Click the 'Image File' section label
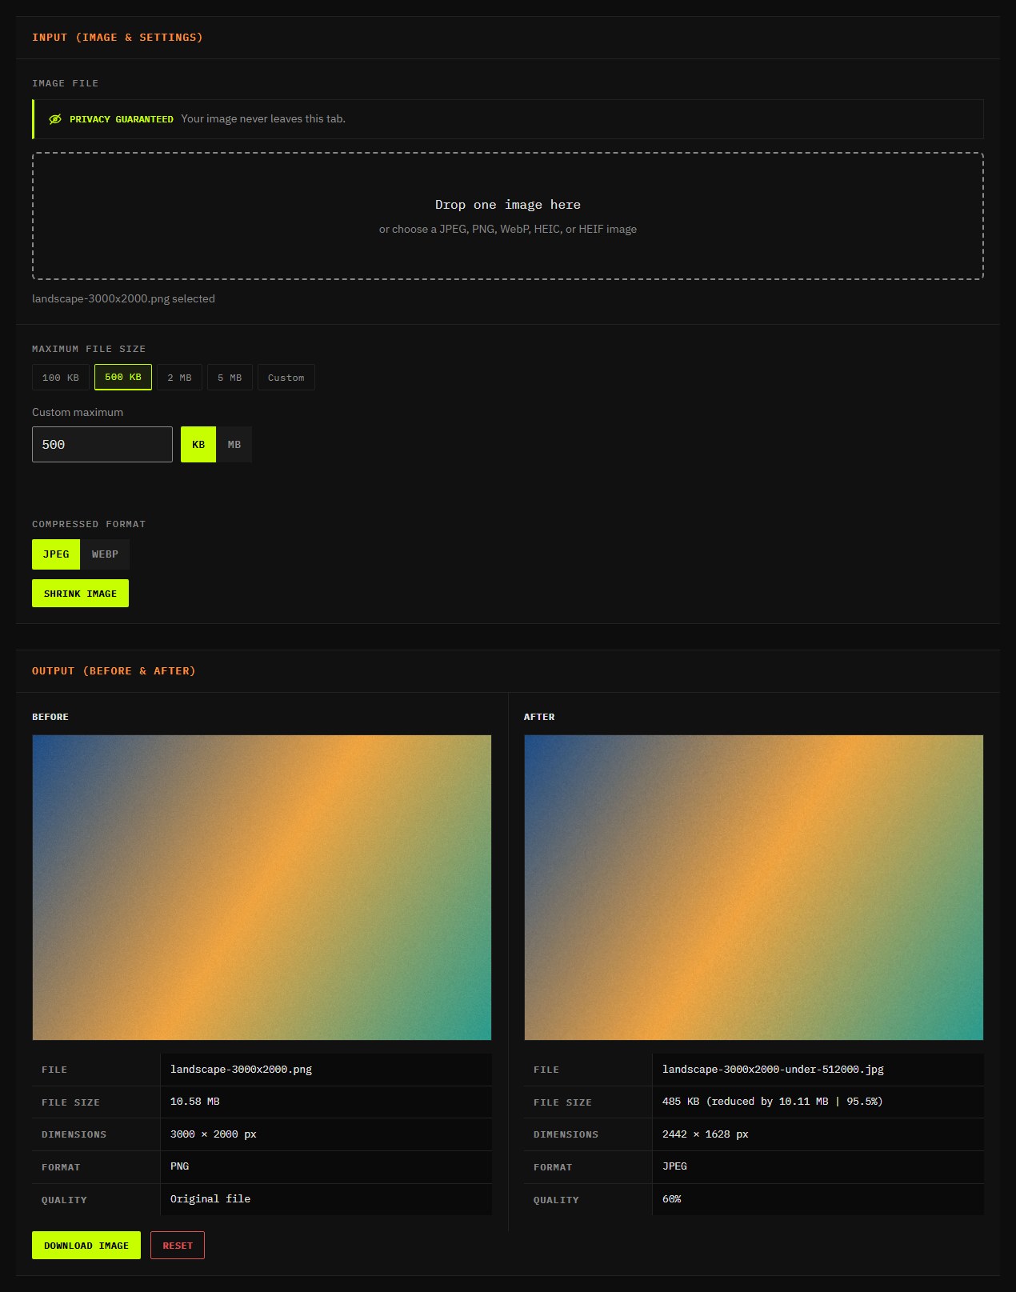 66,83
